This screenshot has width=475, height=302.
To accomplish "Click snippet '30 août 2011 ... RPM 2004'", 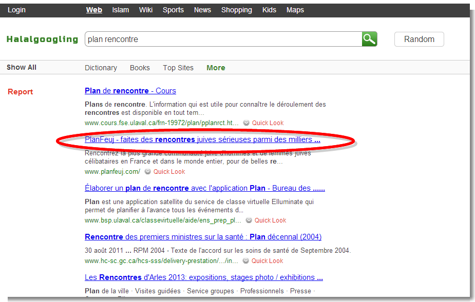I will 218,251.
